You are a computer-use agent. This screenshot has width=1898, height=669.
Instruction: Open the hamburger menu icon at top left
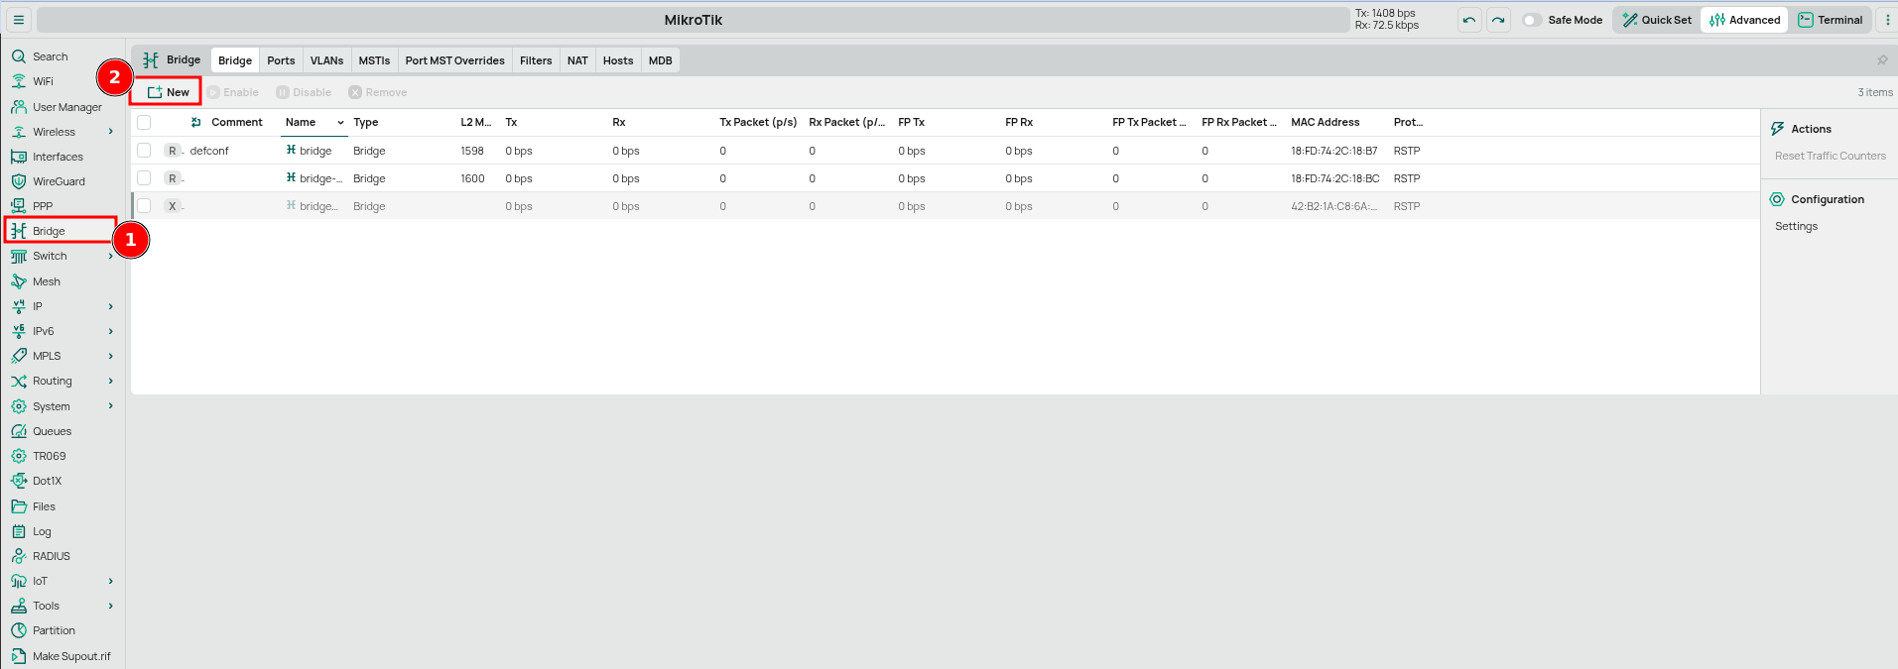(19, 20)
